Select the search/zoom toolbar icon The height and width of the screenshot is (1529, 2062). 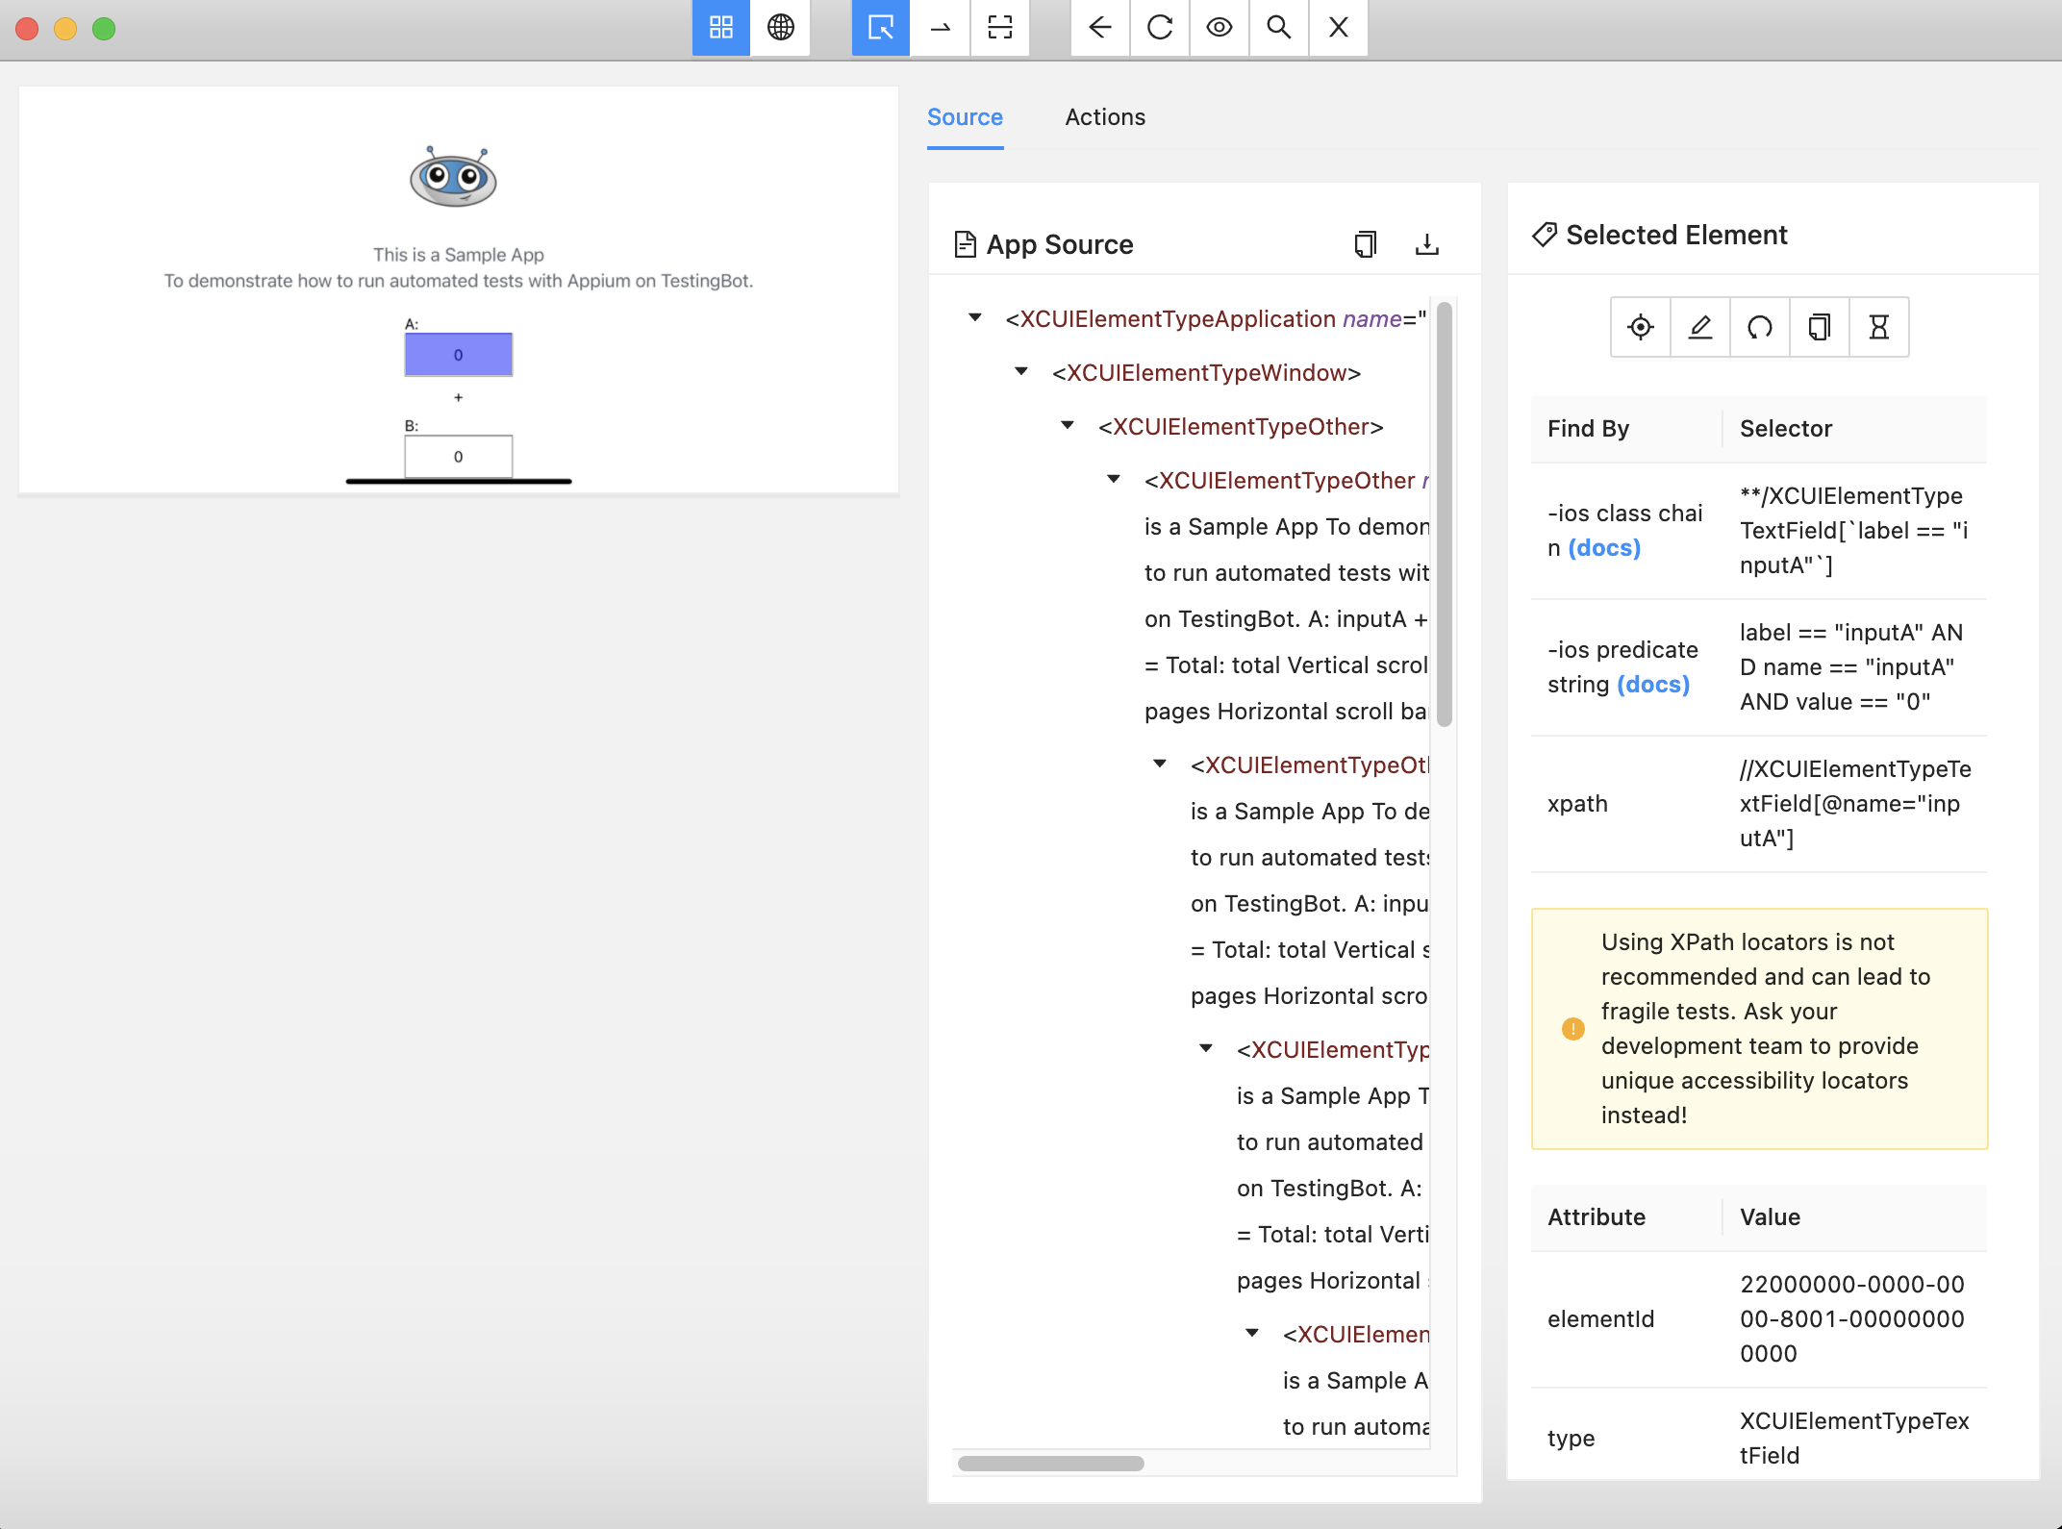pos(1281,27)
